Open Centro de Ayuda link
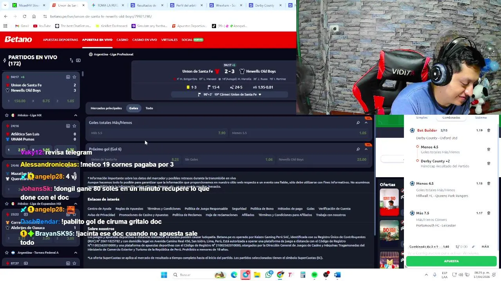The height and width of the screenshot is (281, 501). pos(99,209)
